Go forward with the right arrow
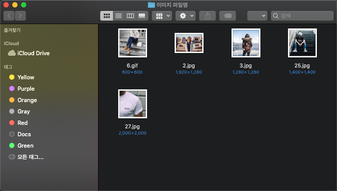 tap(20, 16)
